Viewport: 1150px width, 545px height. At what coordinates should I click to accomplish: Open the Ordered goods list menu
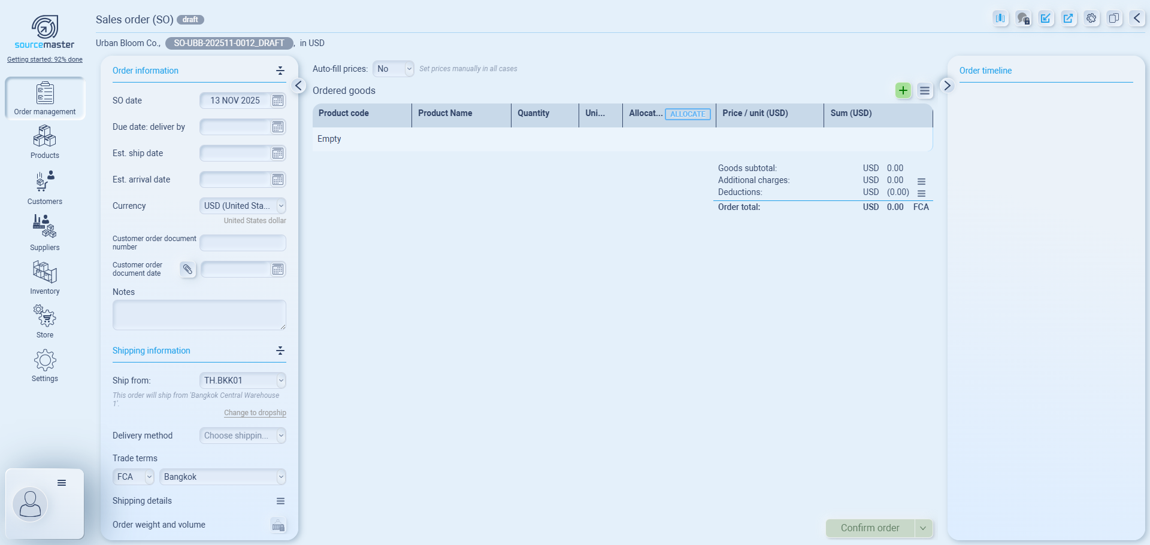(925, 90)
